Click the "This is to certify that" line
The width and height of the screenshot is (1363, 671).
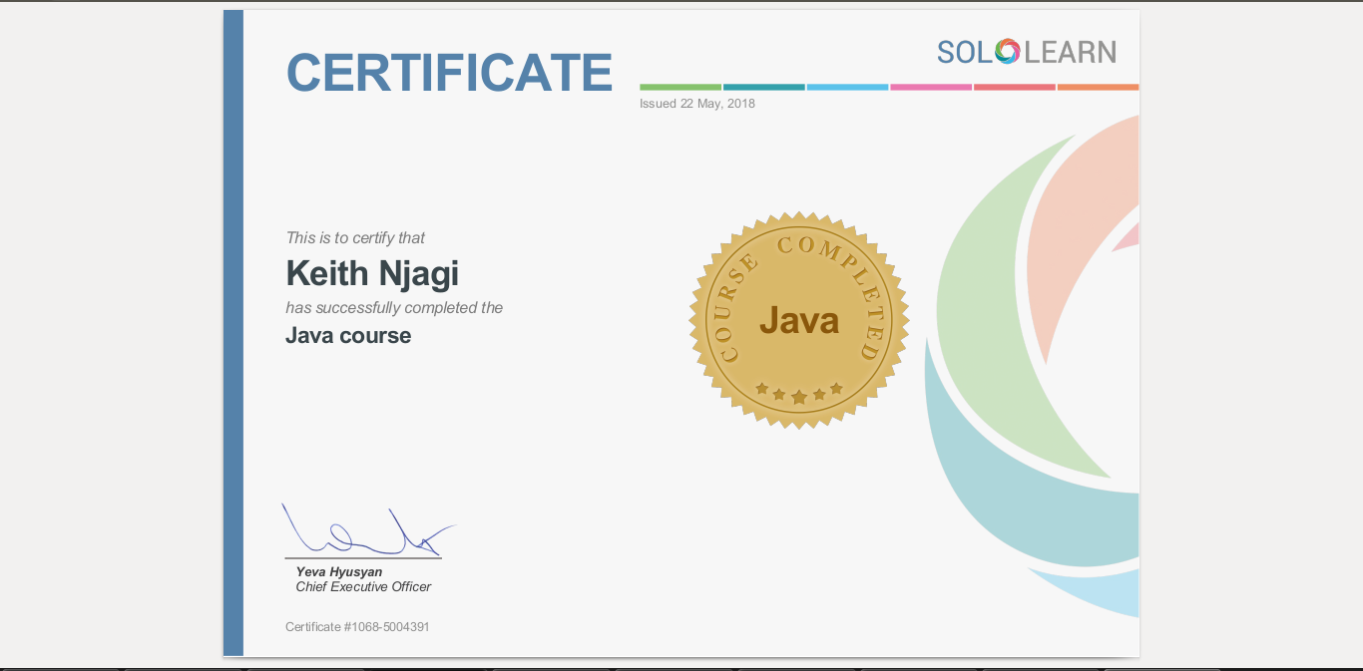tap(355, 237)
